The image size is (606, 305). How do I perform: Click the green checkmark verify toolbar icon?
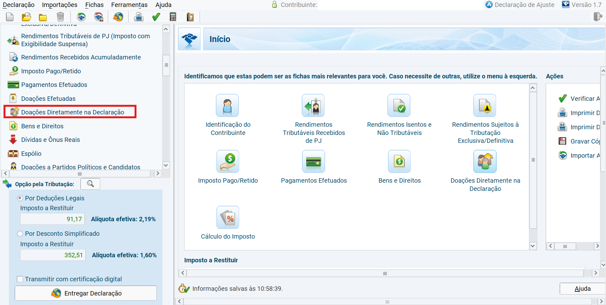click(x=156, y=17)
